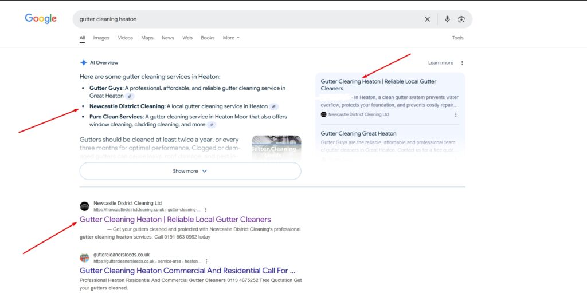Screen dimensions: 587x298
Task: Switch to the All results tab
Action: 82,38
